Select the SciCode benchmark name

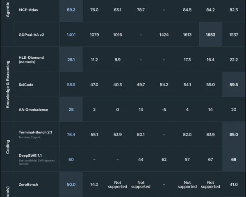tap(26, 85)
